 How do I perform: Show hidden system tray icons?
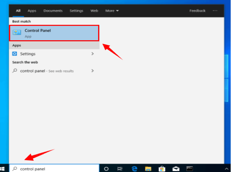[x=227, y=169]
